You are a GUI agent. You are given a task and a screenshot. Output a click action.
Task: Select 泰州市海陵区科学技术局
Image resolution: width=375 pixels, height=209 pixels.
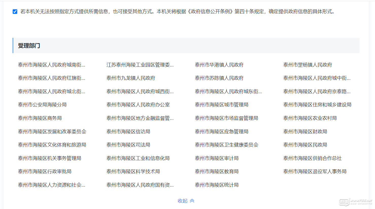point(133,172)
